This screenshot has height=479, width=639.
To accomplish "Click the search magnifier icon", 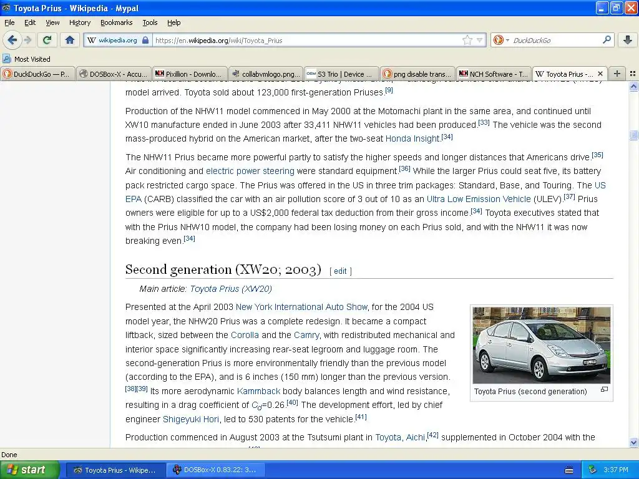I will [607, 39].
